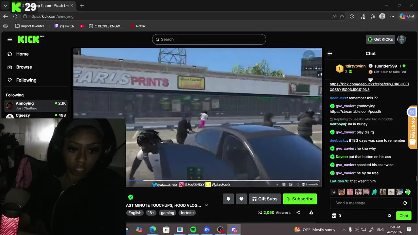This screenshot has width=418, height=235.
Task: Open the Copilot Chat button in Edge
Action: coord(407,16)
